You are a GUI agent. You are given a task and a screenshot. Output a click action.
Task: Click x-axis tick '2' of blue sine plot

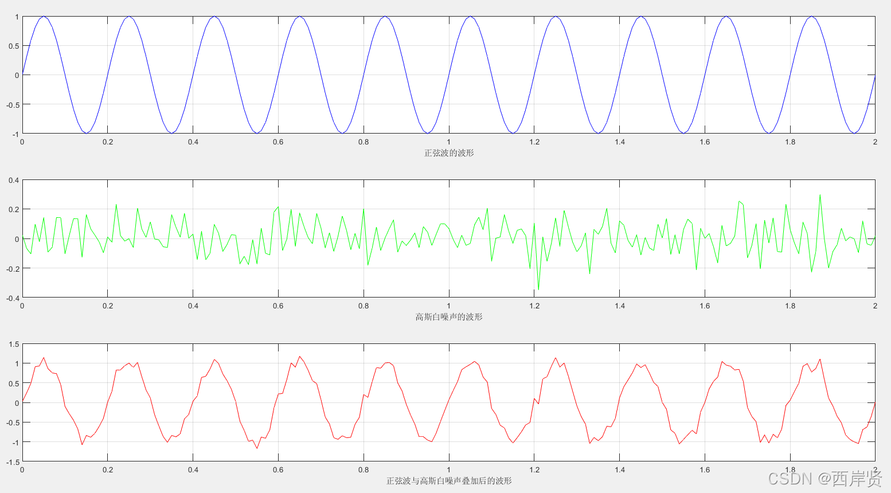tap(875, 142)
